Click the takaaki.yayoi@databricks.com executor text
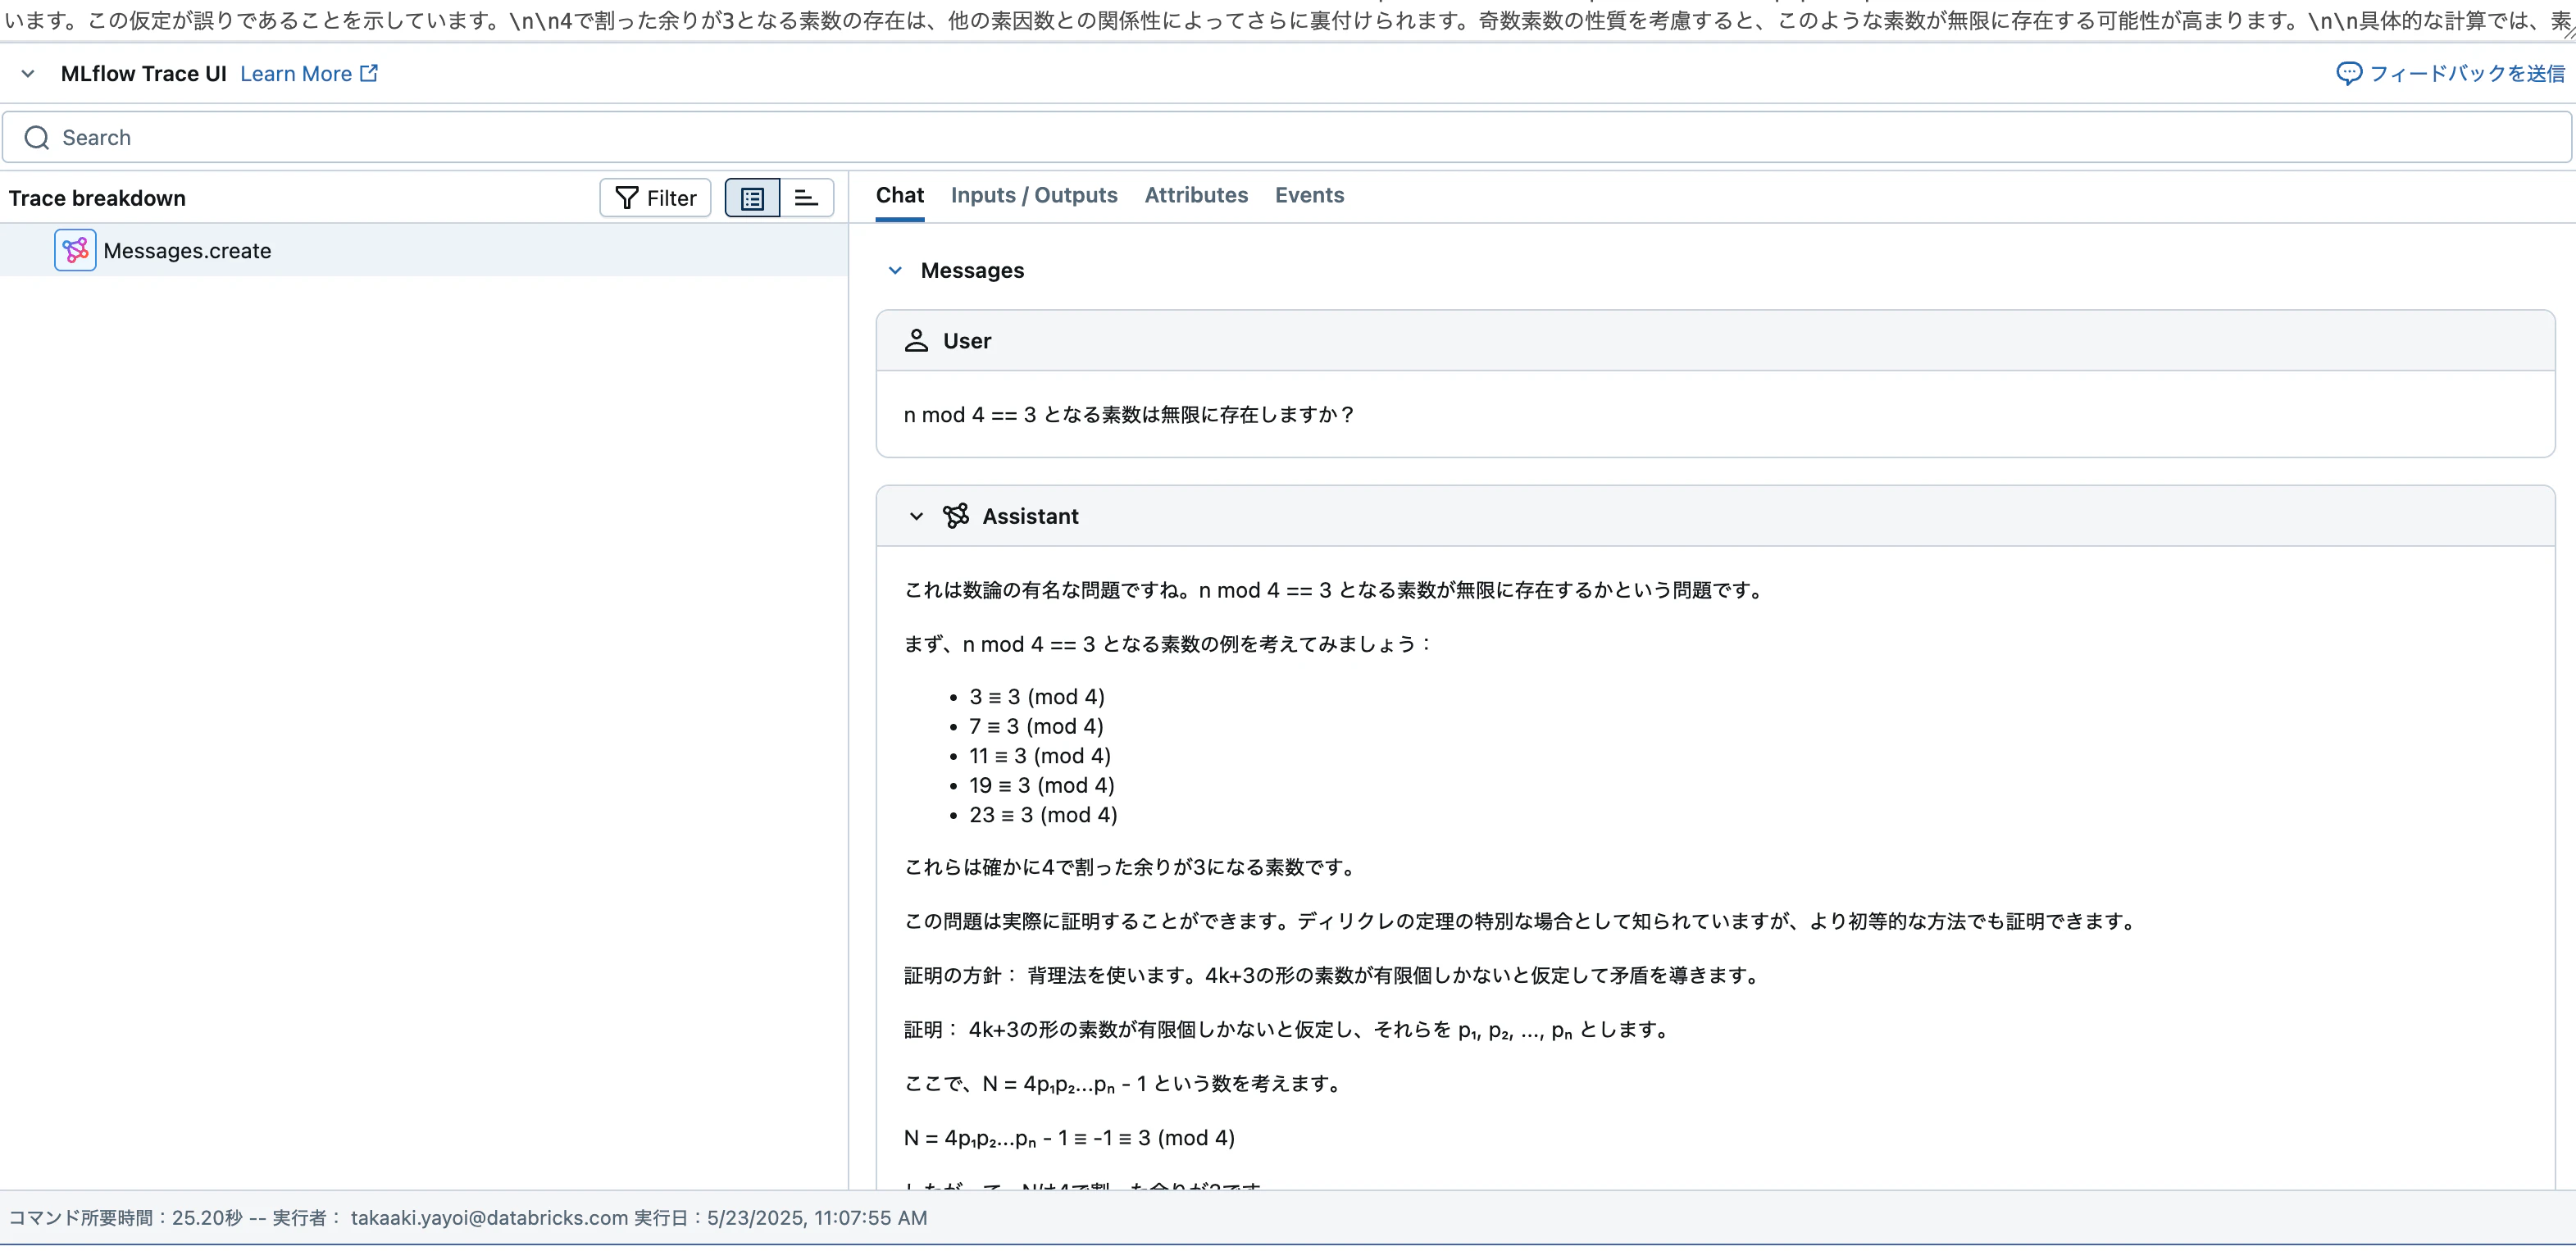The image size is (2576, 1251). [489, 1218]
